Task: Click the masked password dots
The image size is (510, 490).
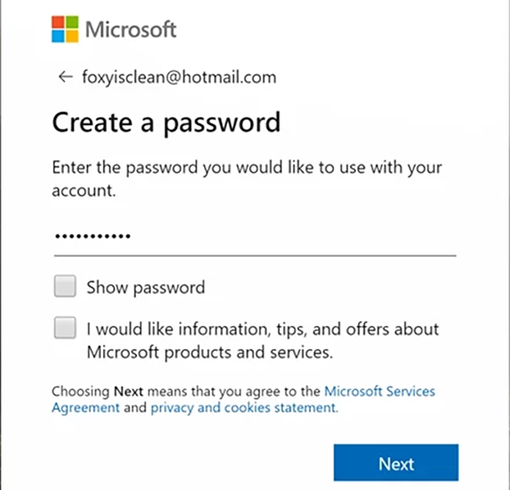Action: pos(93,236)
